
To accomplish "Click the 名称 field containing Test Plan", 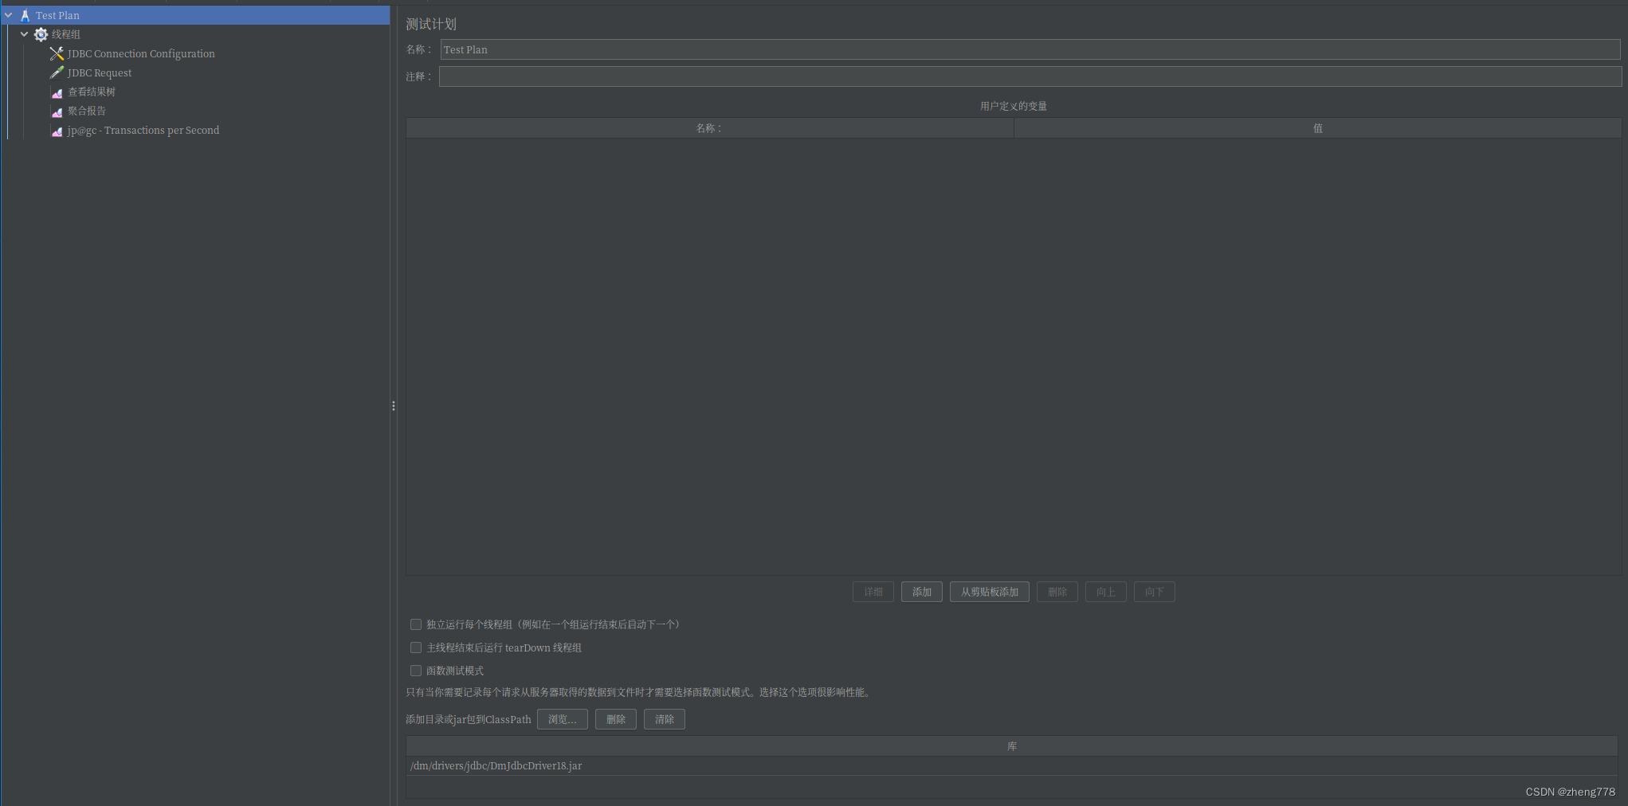I will click(x=1030, y=49).
